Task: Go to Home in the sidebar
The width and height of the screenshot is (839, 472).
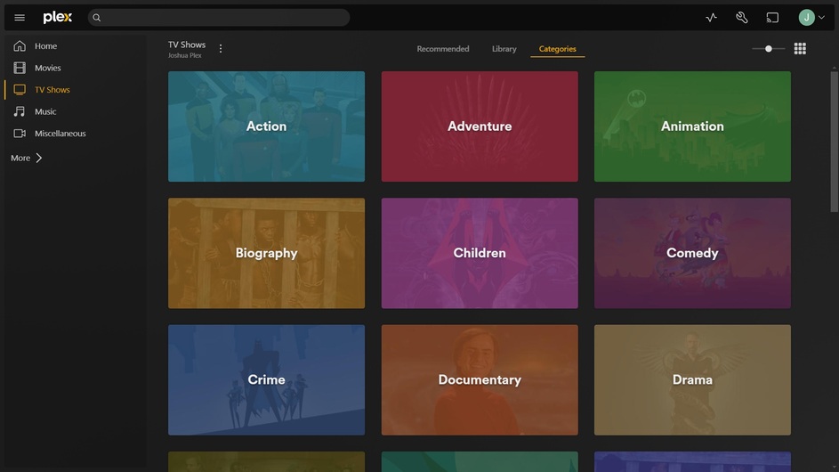Action: pyautogui.click(x=46, y=46)
